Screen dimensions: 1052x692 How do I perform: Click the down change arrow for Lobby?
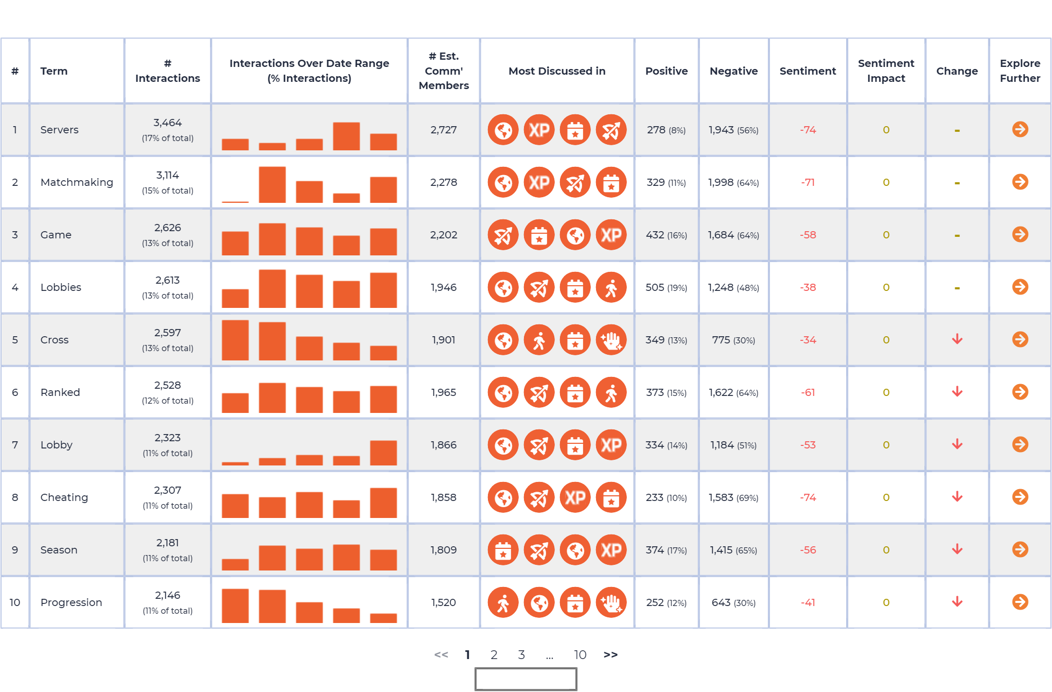(x=957, y=444)
